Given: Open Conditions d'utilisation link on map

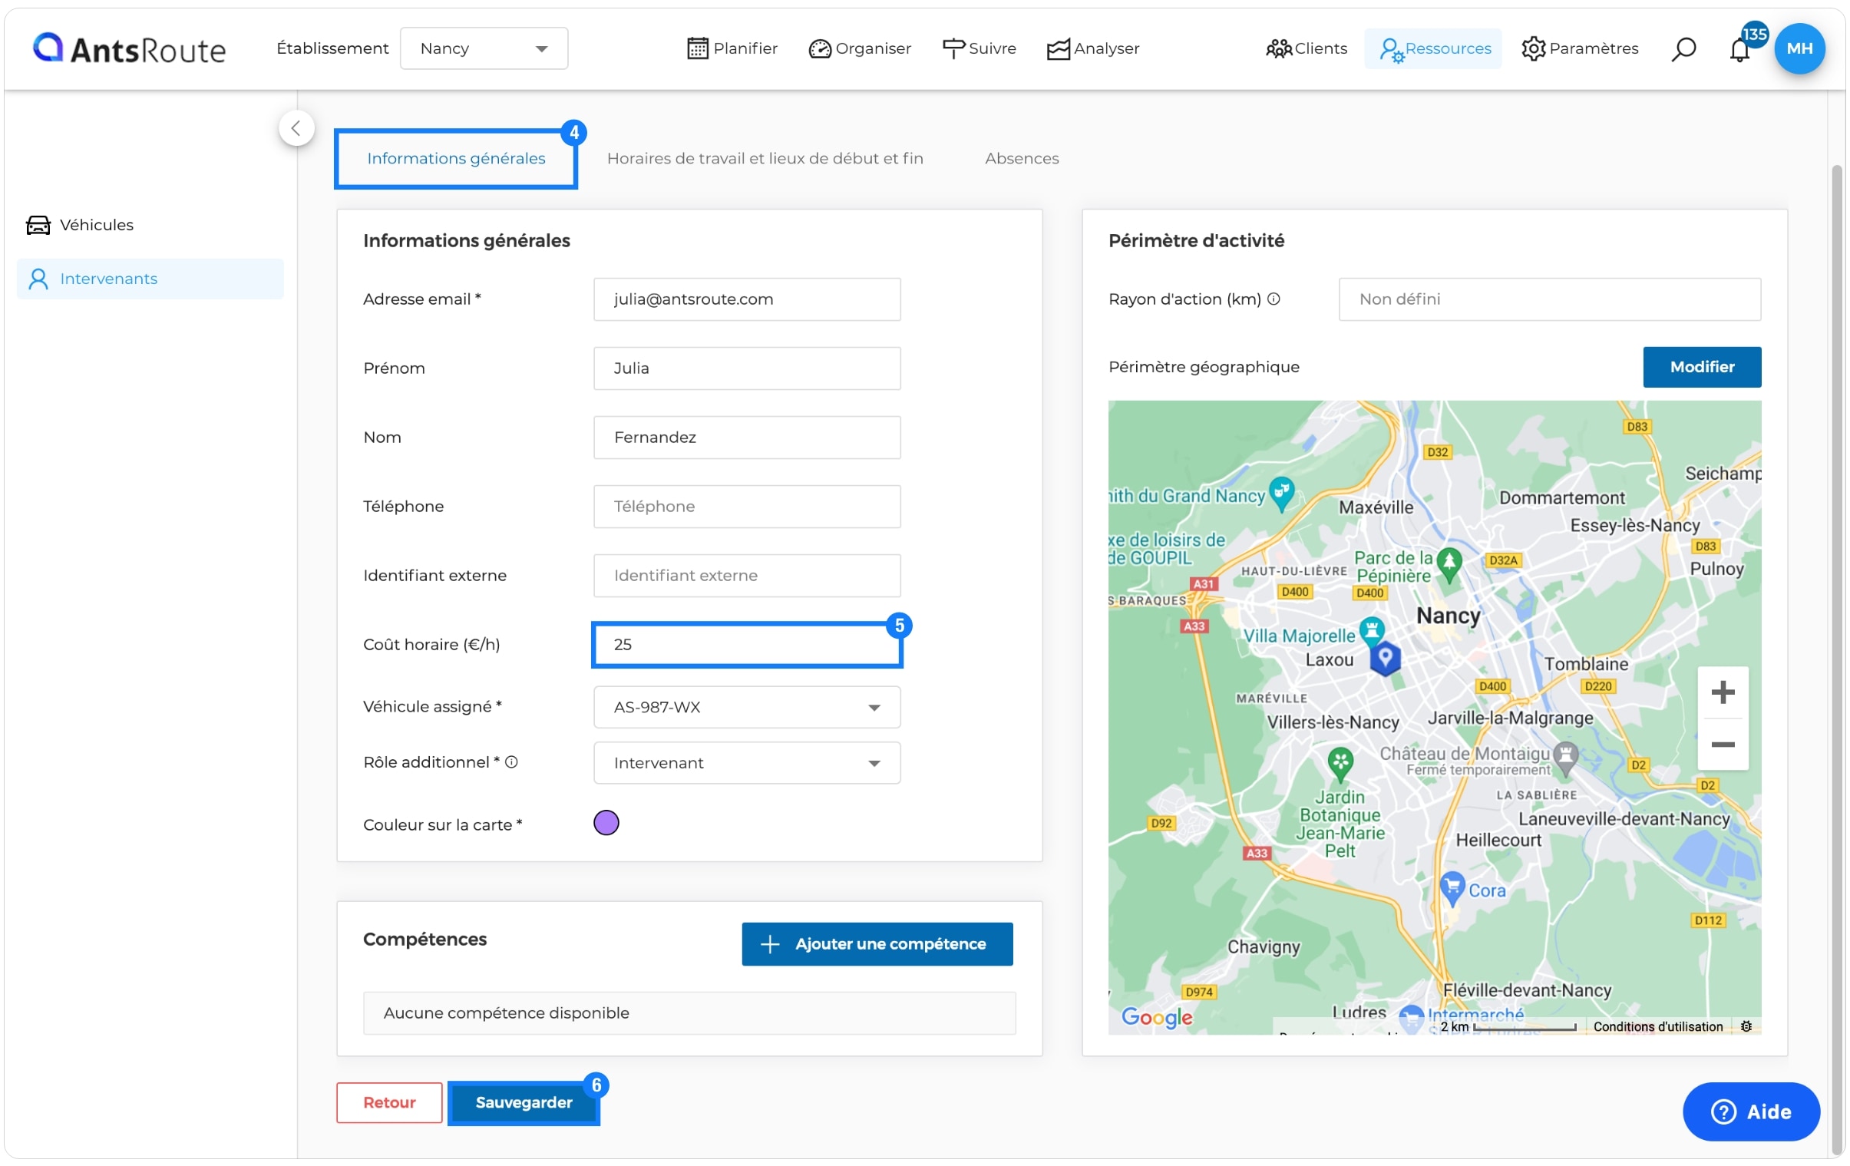Looking at the screenshot, I should tap(1658, 1027).
